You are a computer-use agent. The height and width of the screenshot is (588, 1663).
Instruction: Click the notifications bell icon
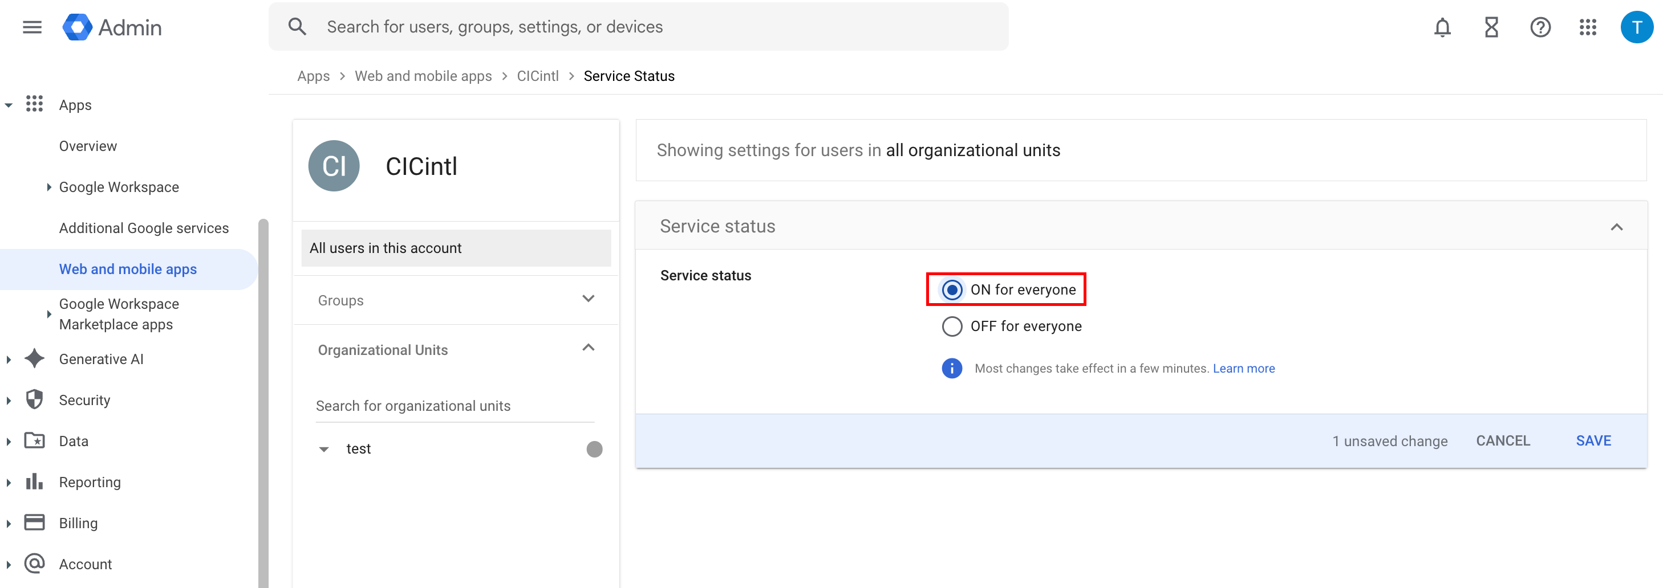(1442, 27)
